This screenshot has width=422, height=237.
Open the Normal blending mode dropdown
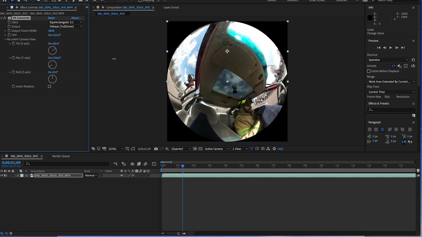point(91,175)
